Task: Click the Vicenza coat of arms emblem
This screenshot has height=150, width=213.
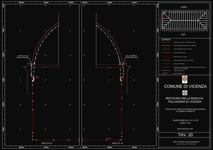Action: 185,80
